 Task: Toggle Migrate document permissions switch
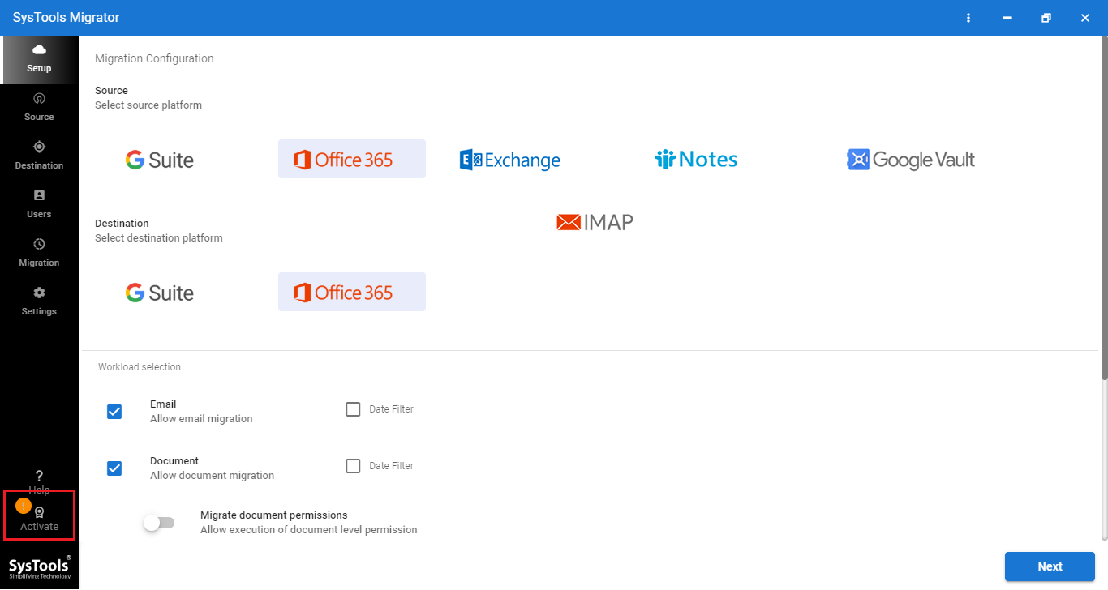pyautogui.click(x=158, y=523)
